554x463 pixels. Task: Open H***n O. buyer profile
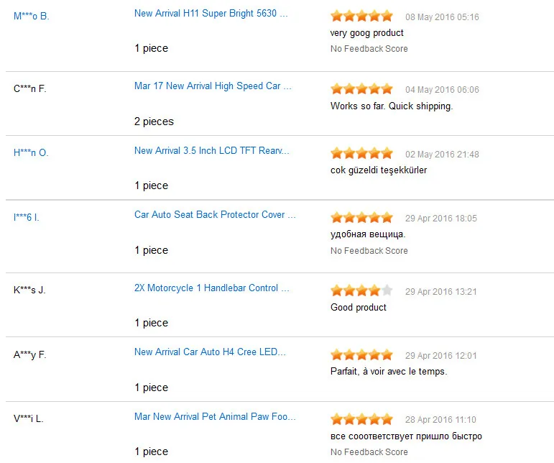click(31, 152)
